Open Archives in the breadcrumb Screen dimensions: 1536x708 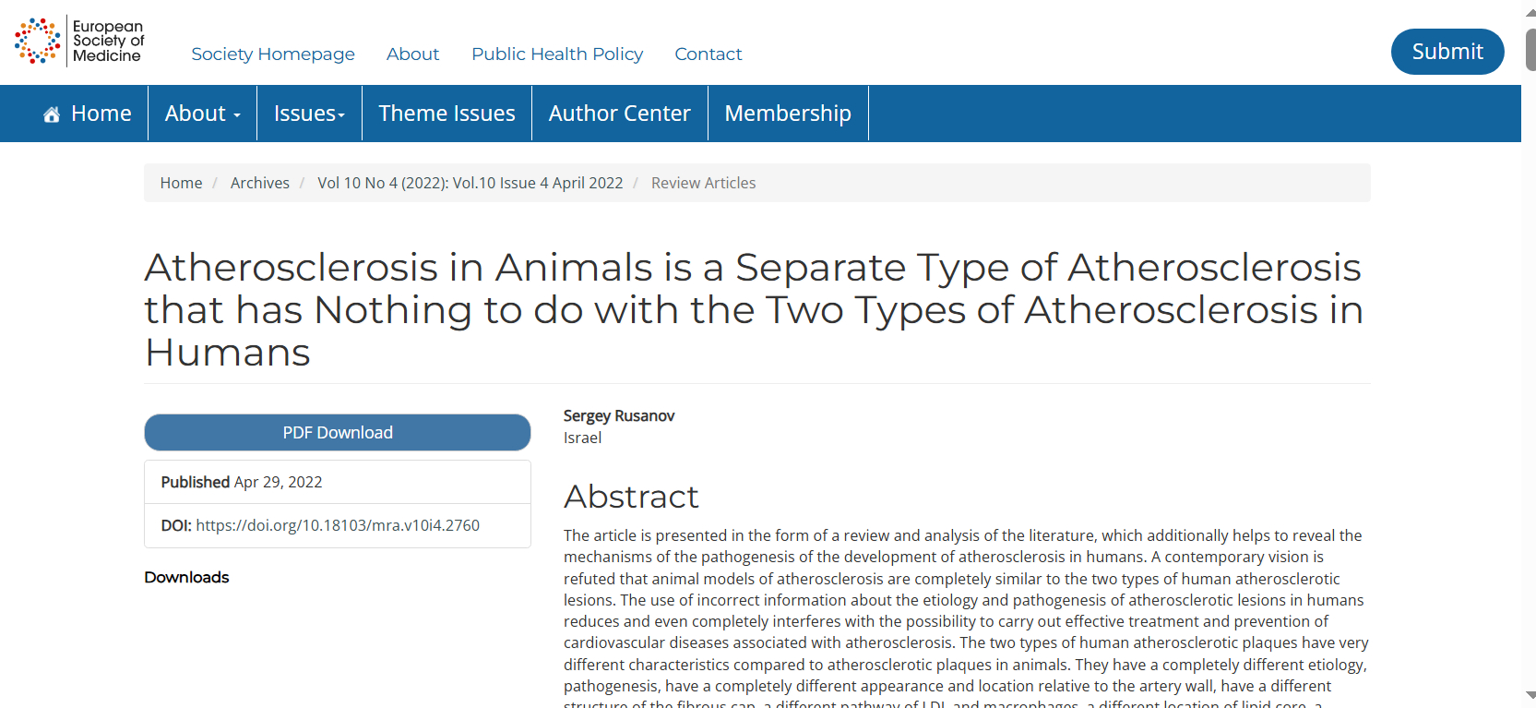click(x=260, y=183)
